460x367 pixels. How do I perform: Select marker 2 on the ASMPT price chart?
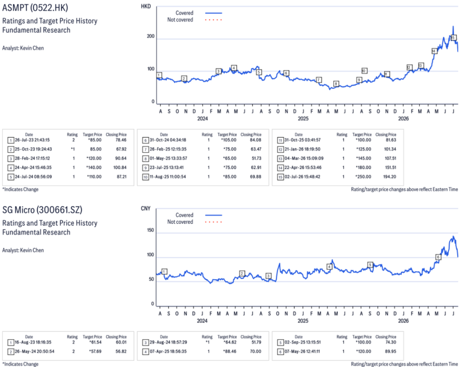pos(184,79)
